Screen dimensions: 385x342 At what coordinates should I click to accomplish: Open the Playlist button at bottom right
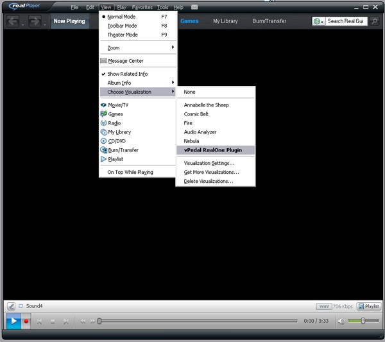click(369, 306)
